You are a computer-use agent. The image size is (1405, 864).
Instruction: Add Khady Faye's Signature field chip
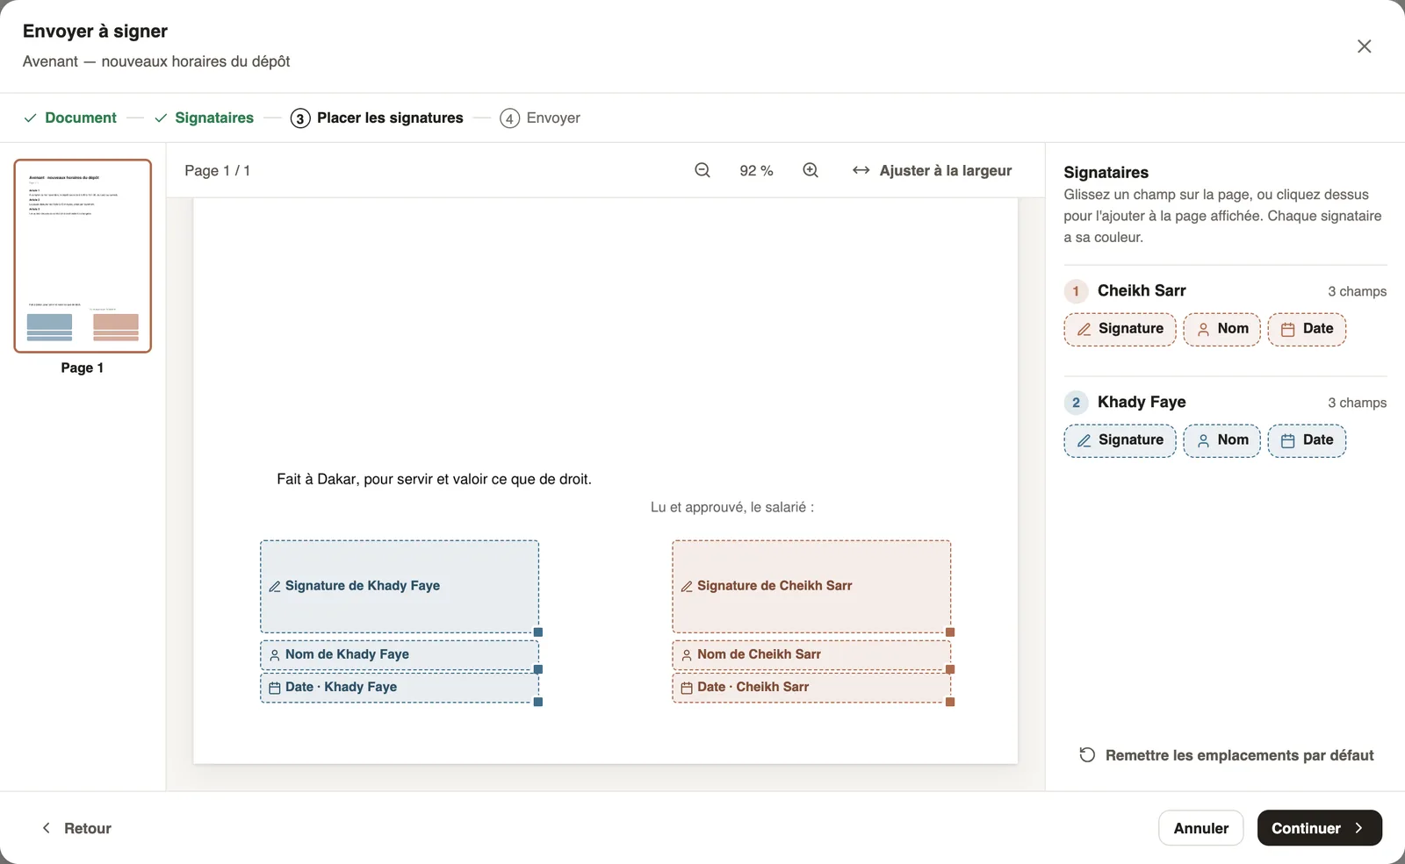tap(1120, 440)
